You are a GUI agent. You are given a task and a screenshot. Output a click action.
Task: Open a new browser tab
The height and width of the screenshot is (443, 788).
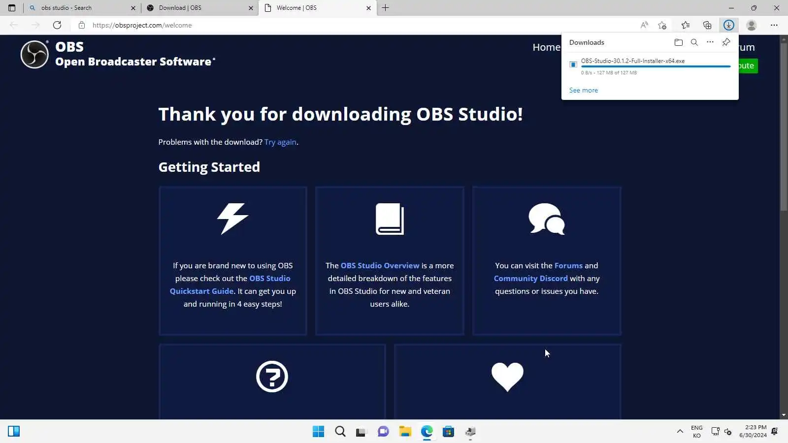tap(385, 8)
